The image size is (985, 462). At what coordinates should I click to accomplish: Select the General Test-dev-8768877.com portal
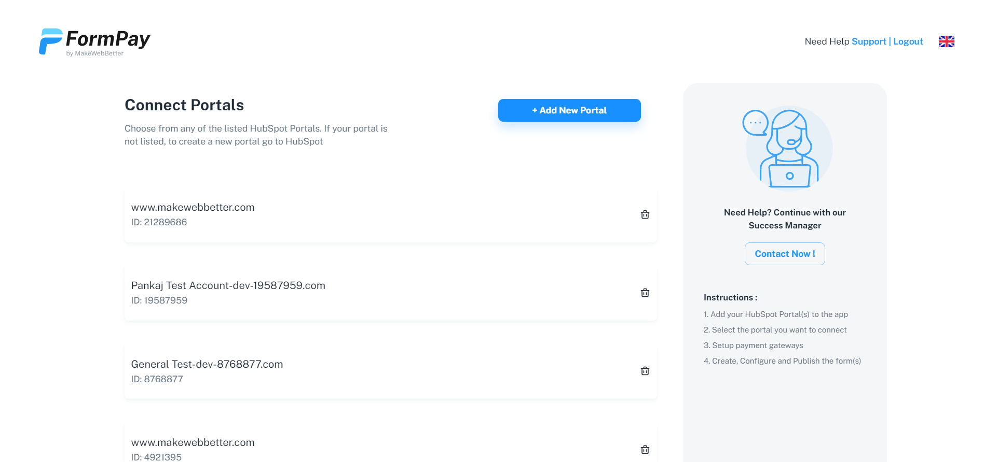pyautogui.click(x=391, y=371)
